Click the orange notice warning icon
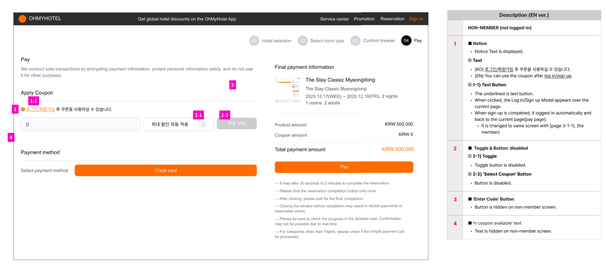This screenshot has height=266, width=606. pyautogui.click(x=23, y=109)
